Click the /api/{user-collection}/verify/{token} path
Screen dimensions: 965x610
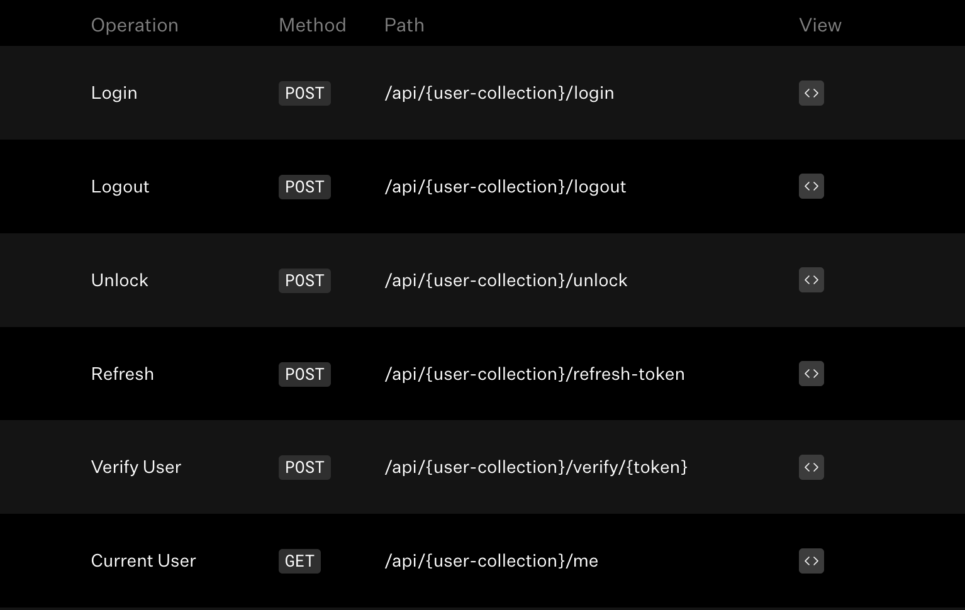[536, 467]
